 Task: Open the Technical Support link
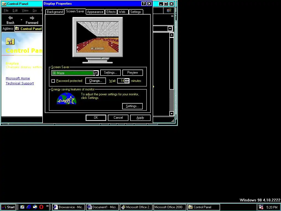point(20,83)
